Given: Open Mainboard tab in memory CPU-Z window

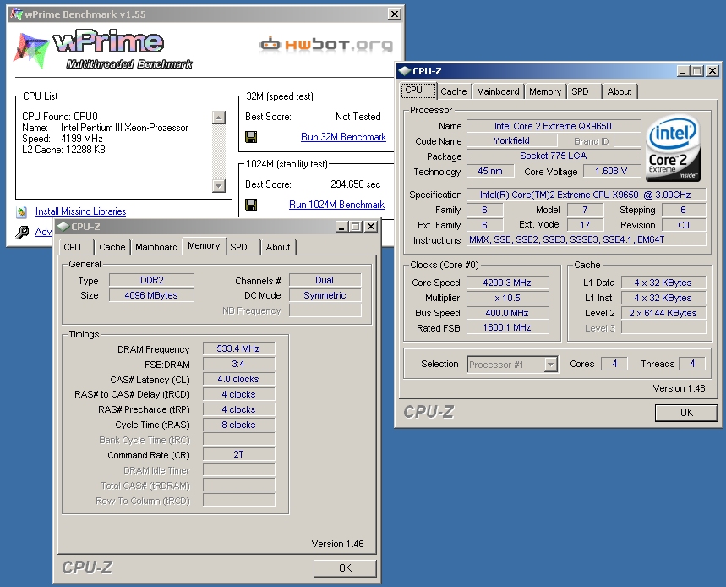Looking at the screenshot, I should 156,247.
